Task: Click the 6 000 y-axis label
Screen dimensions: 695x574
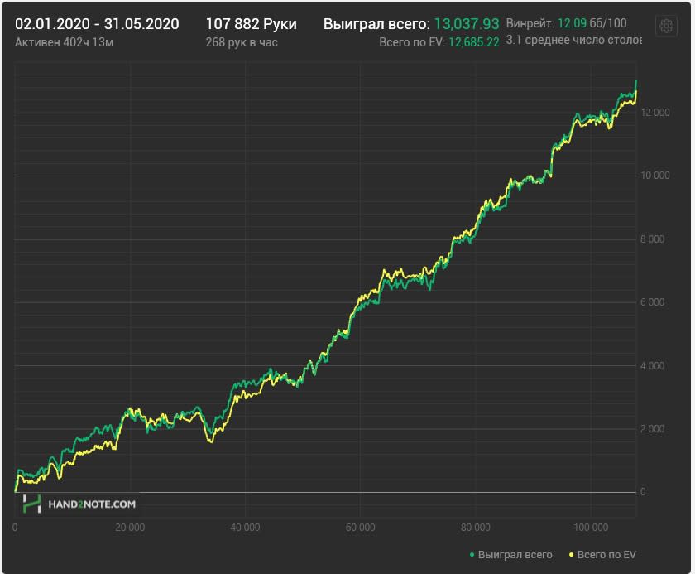Action: pos(652,302)
